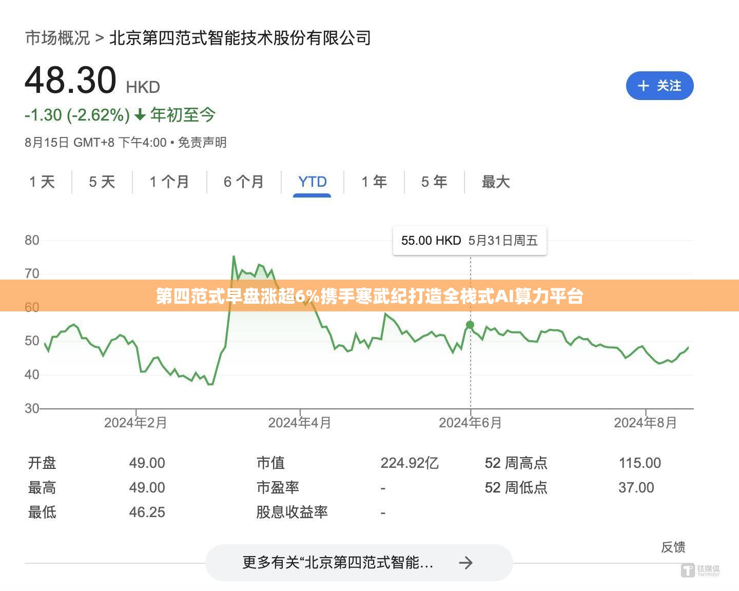
Task: Click the 52 周高点 value 115.00
Action: point(640,463)
